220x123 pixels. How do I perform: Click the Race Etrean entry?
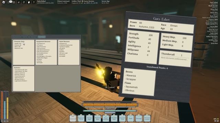(x=169, y=25)
